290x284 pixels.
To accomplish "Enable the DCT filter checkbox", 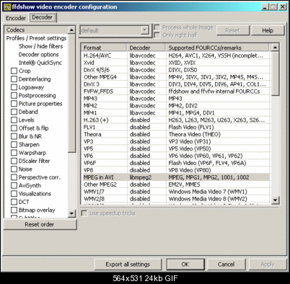I will point(14,202).
